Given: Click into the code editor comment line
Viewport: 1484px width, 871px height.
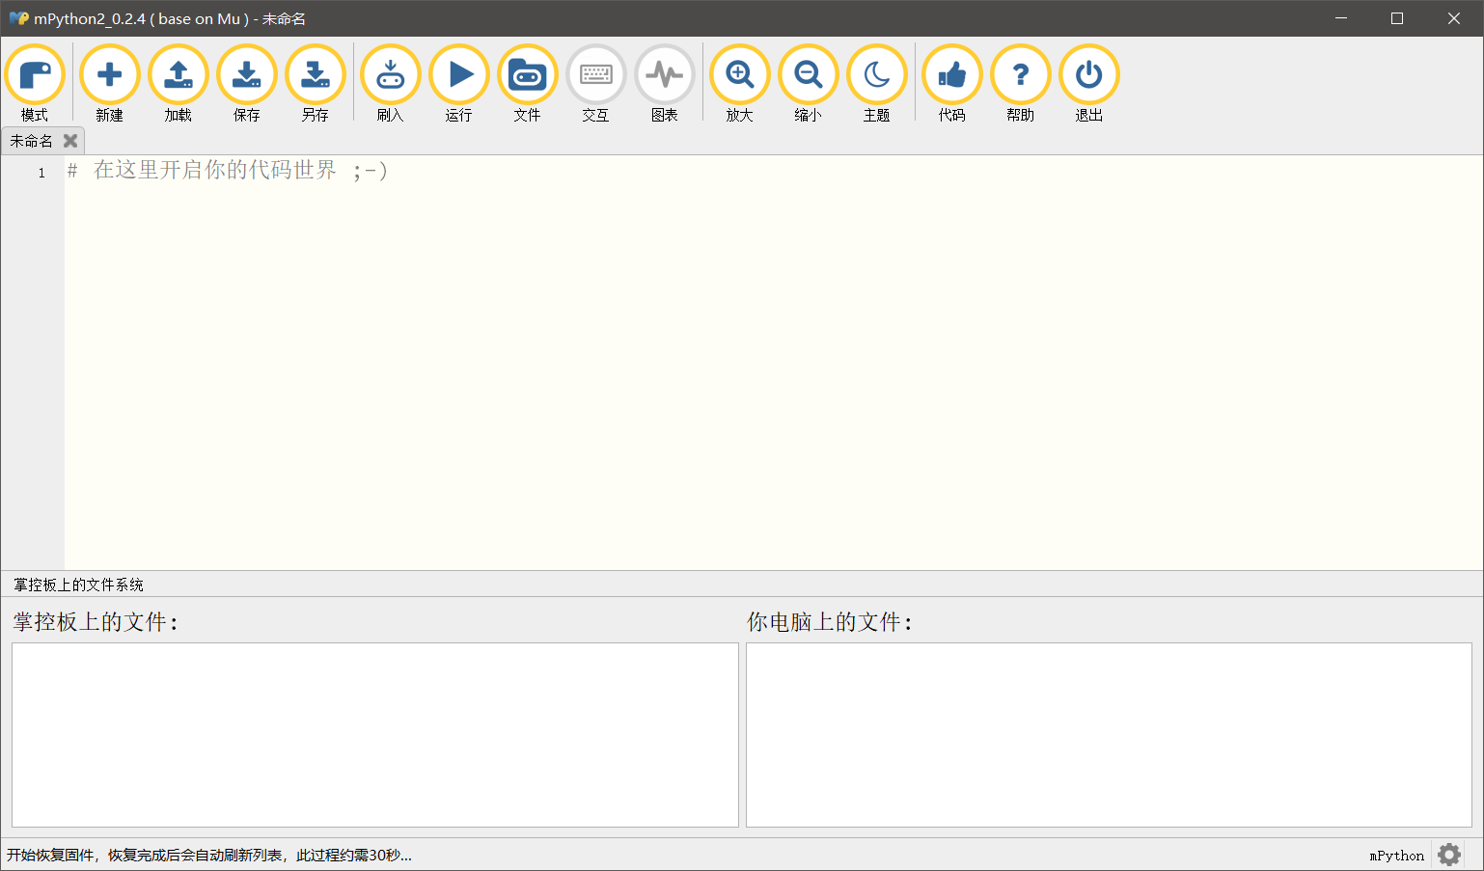Looking at the screenshot, I should click(x=227, y=171).
